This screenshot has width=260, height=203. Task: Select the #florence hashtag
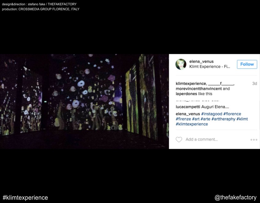(x=232, y=114)
